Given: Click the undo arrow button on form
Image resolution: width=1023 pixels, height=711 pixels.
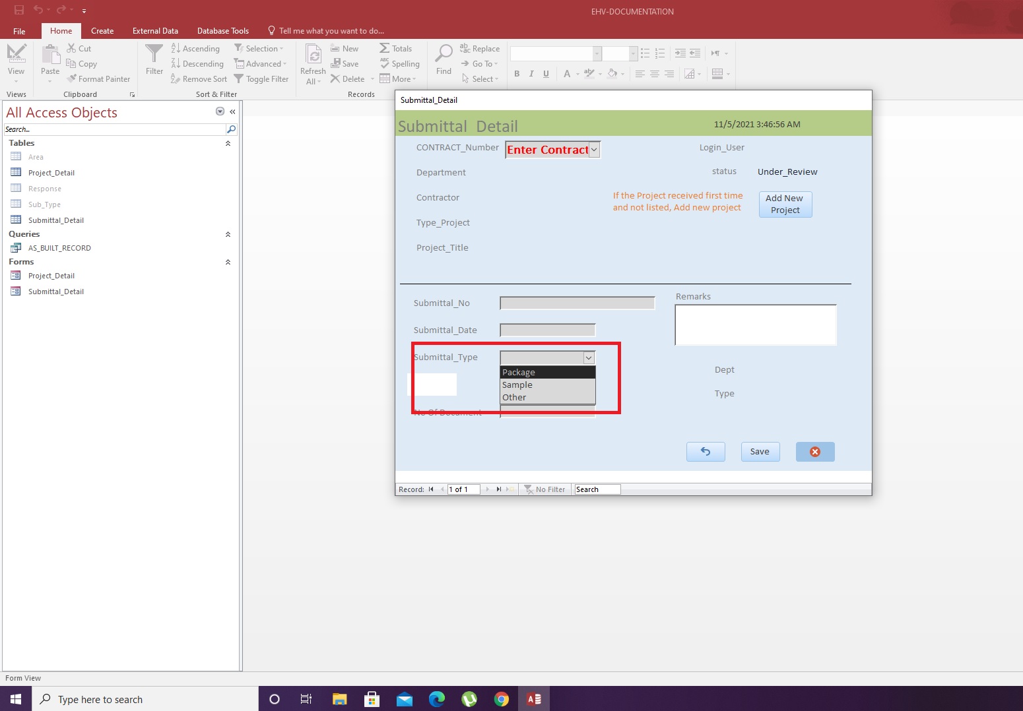Looking at the screenshot, I should [x=706, y=452].
